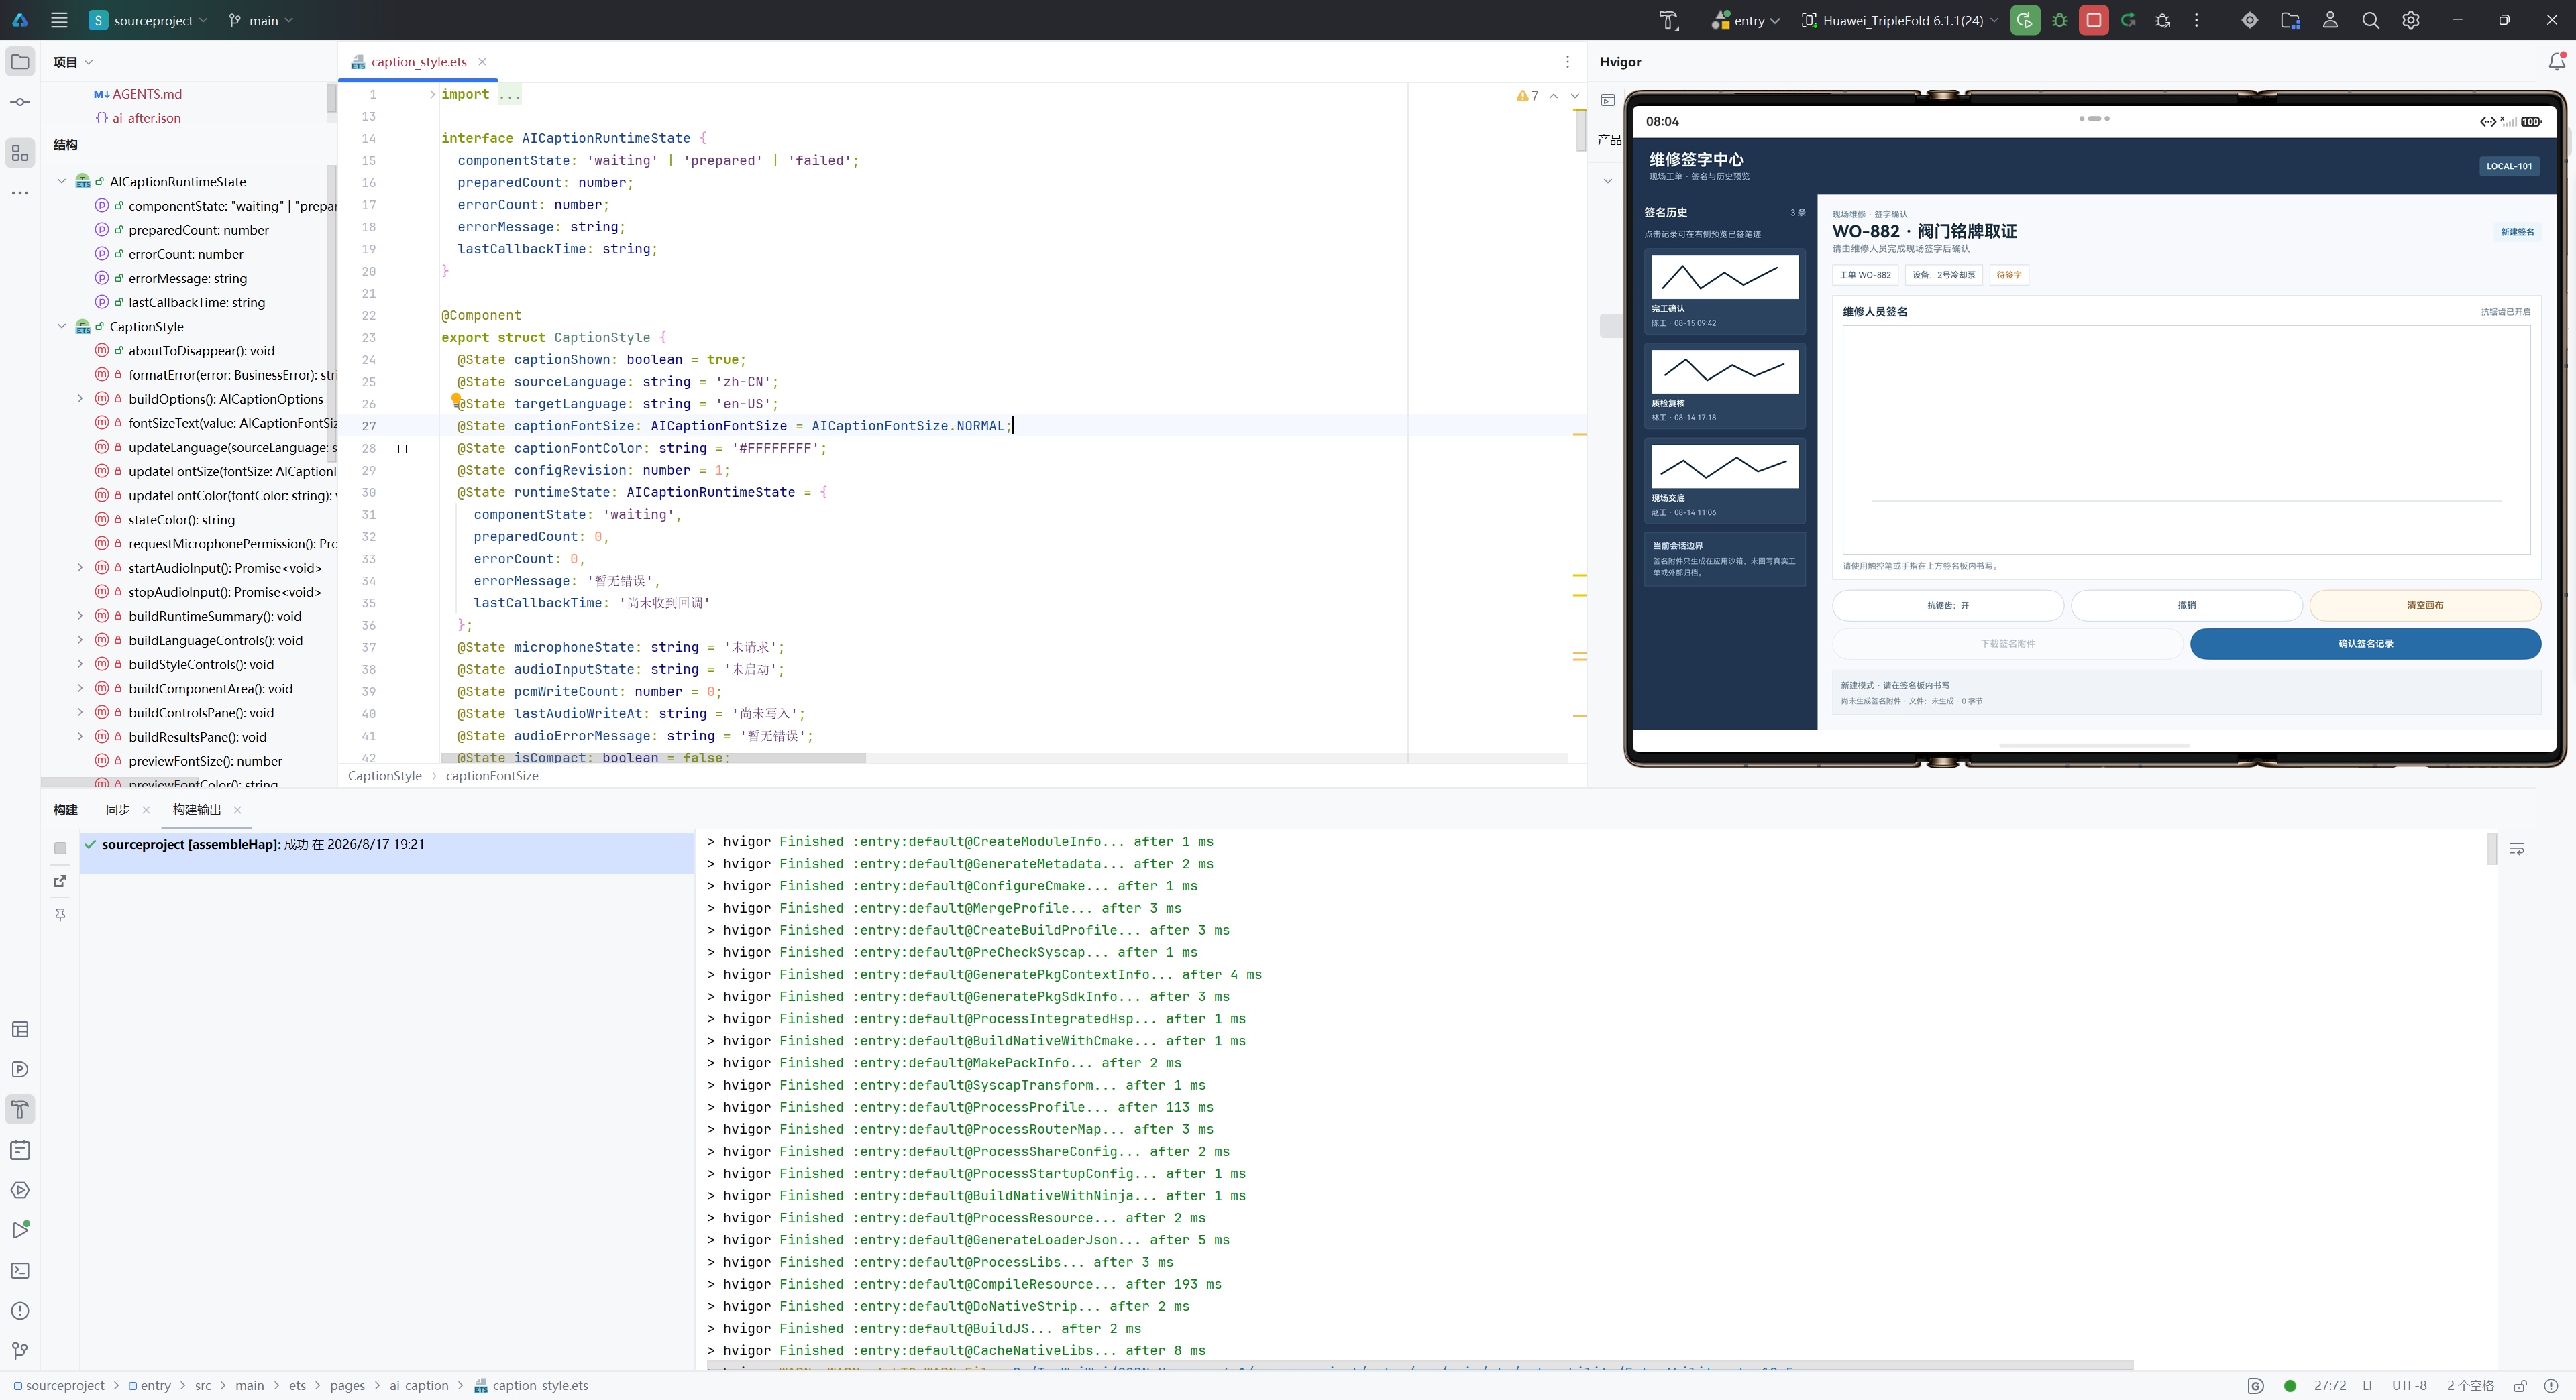This screenshot has height=1400, width=2576.
Task: Click the editor horizontal scrollbar
Action: [x=654, y=758]
